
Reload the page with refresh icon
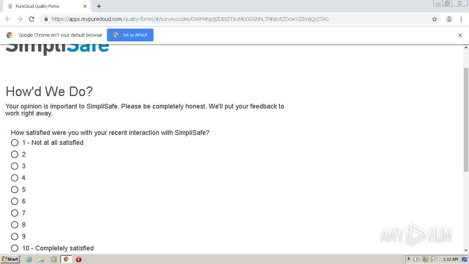click(x=32, y=19)
